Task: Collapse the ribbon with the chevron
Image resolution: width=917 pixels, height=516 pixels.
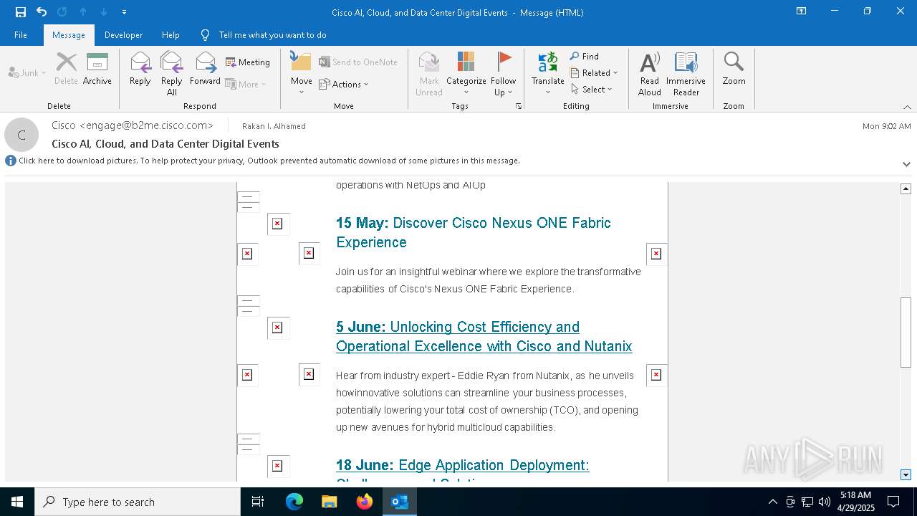Action: coord(906,107)
